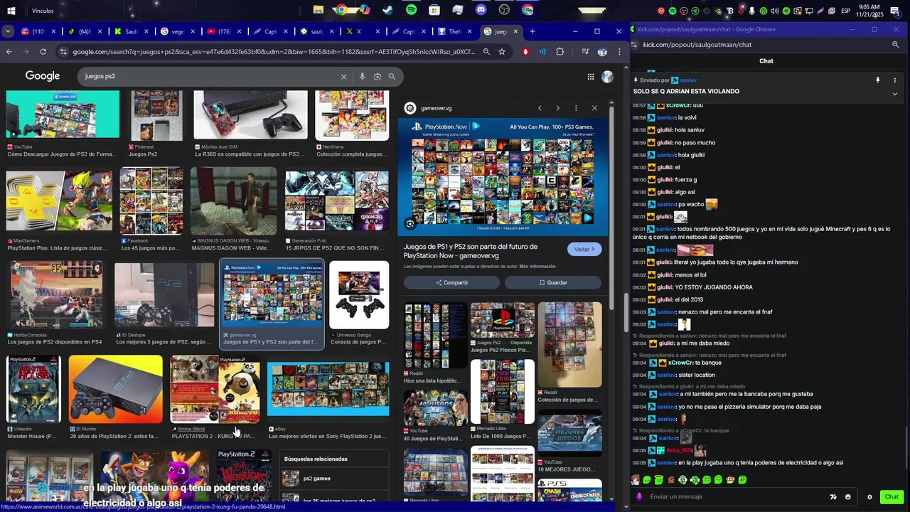The image size is (910, 512).
Task: Show previous image in preview panel
Action: [540, 108]
